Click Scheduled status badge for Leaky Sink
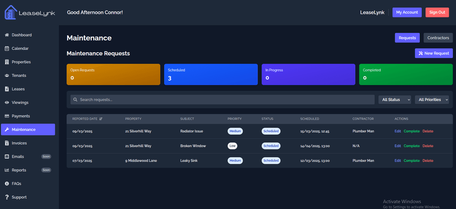The height and width of the screenshot is (209, 456). 271,161
